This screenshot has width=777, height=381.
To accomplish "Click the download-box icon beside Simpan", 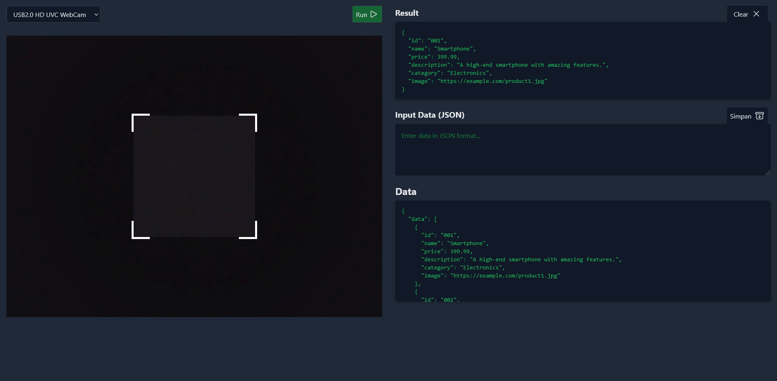I will pyautogui.click(x=760, y=116).
